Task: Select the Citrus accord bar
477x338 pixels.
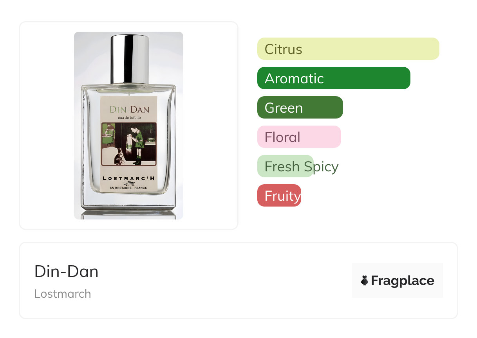Action: click(x=348, y=49)
